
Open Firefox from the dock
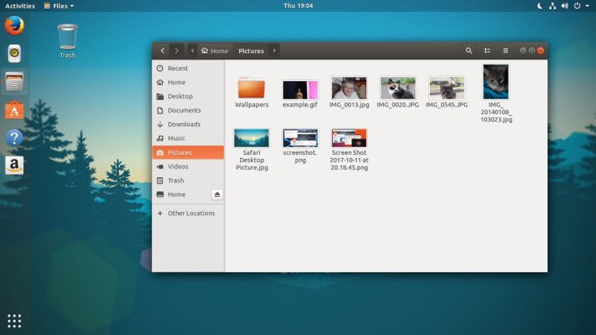14,25
